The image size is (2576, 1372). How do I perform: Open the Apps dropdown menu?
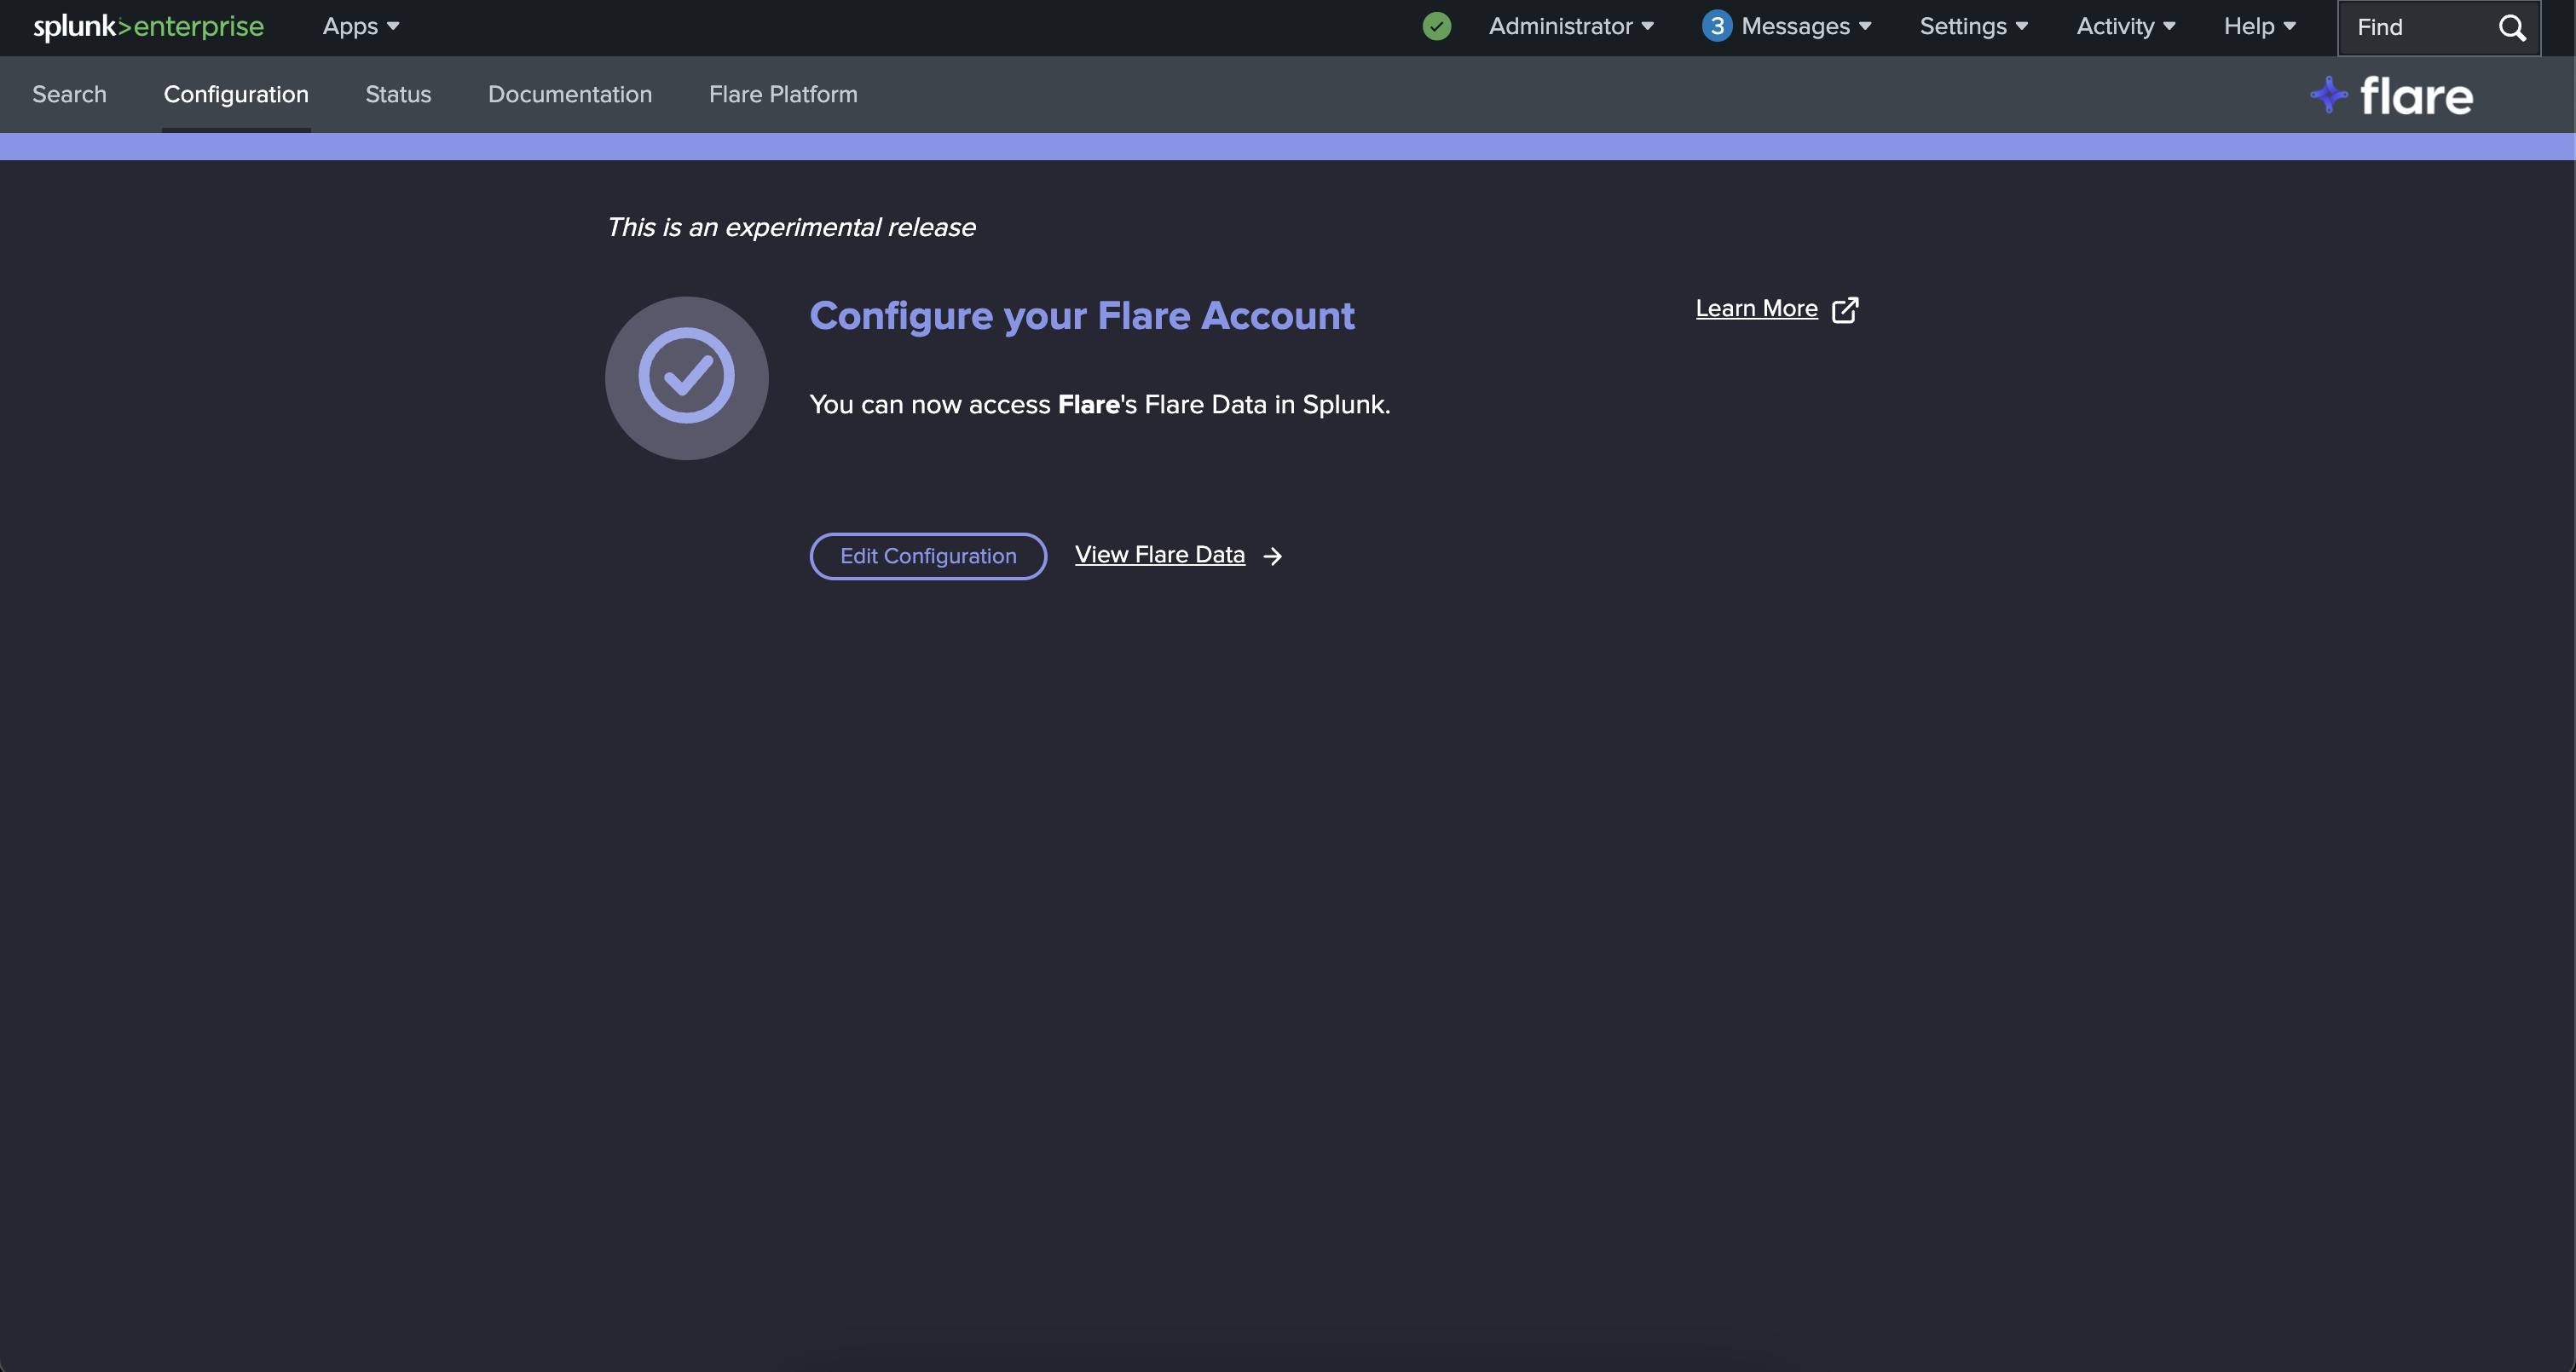click(x=361, y=27)
